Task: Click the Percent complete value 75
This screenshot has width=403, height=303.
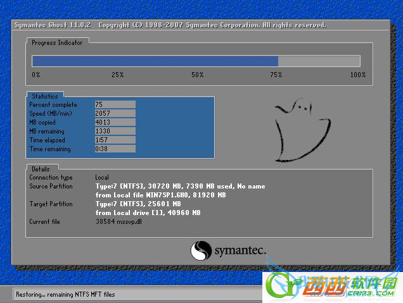Action: tap(115, 104)
